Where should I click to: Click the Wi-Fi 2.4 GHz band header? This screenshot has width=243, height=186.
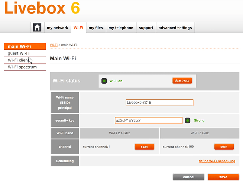point(120,133)
